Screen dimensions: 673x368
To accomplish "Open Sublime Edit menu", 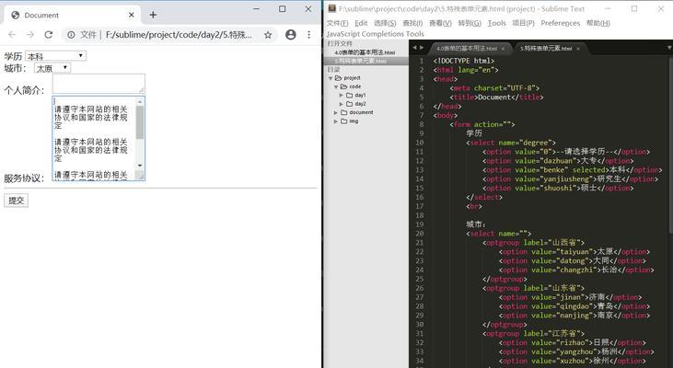I will [361, 23].
